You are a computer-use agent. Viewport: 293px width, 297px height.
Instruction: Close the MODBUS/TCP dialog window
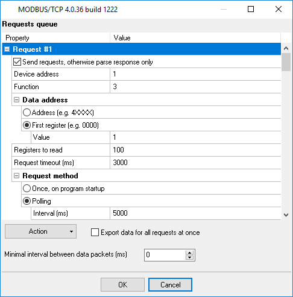(279, 9)
